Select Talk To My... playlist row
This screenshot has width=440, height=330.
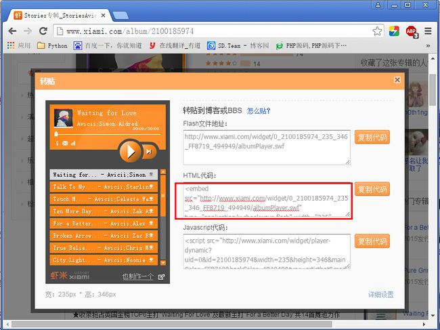pos(104,187)
